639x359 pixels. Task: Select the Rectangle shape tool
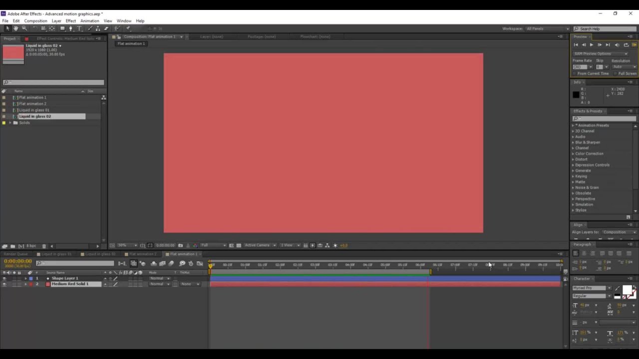pos(62,28)
